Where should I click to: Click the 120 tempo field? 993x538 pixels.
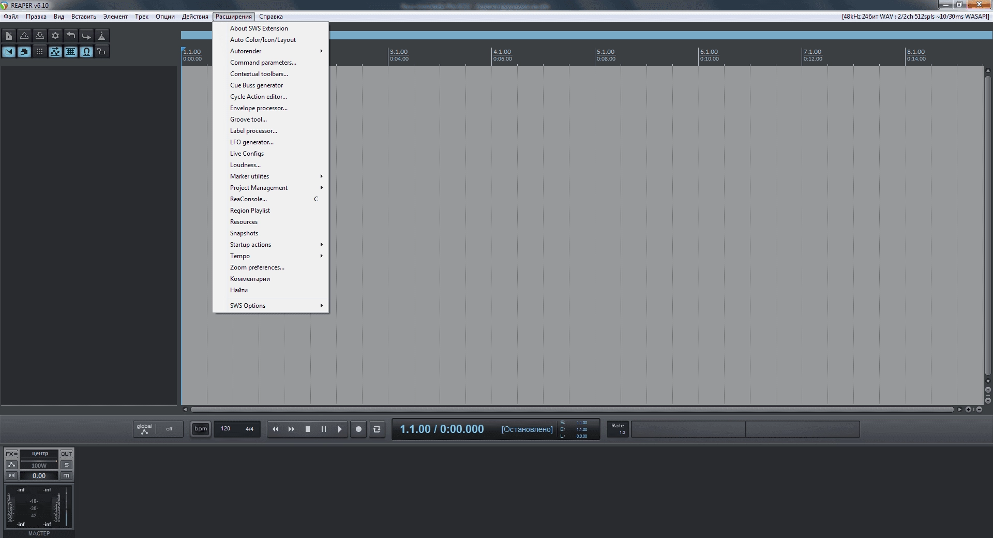(x=226, y=429)
